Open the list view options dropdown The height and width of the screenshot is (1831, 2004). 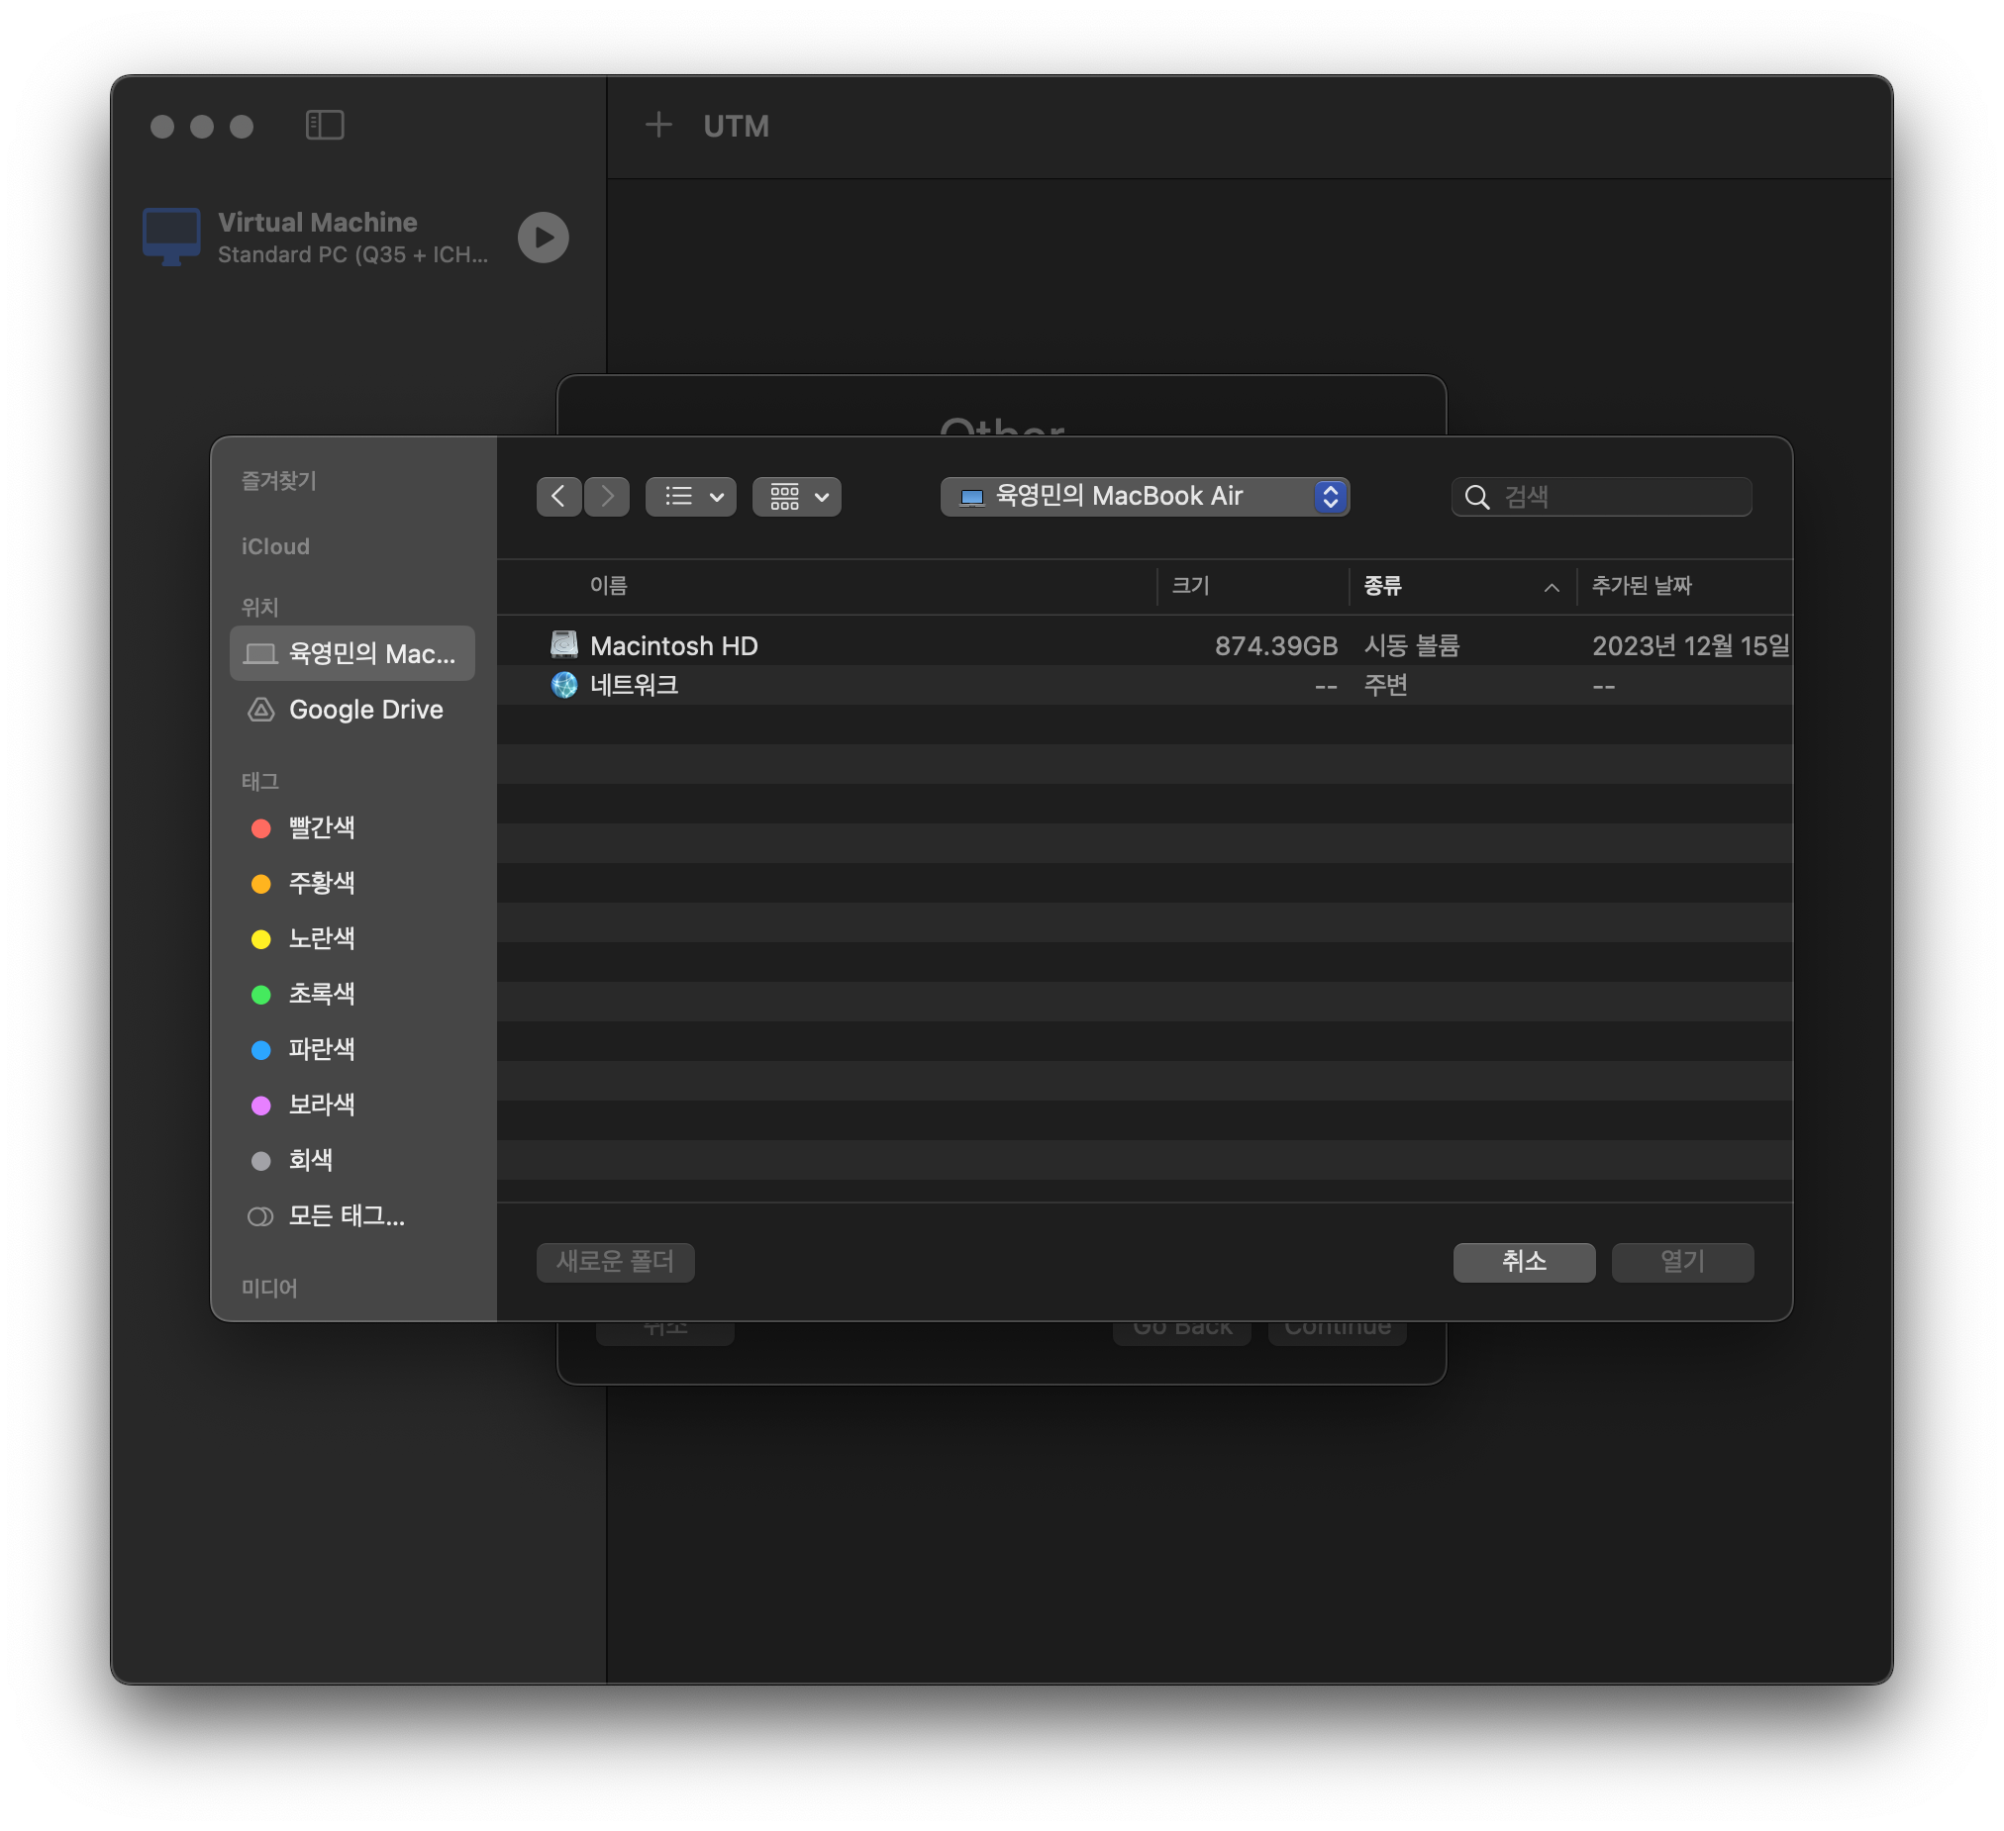691,496
